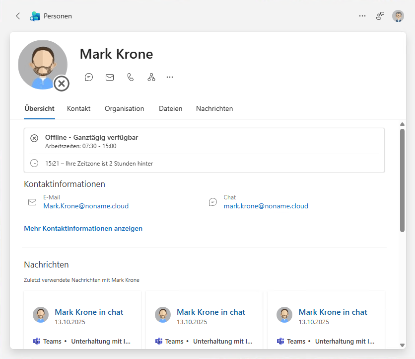The height and width of the screenshot is (359, 415).
Task: Click the mark.krone@noname.cloud chat link
Action: coord(266,206)
